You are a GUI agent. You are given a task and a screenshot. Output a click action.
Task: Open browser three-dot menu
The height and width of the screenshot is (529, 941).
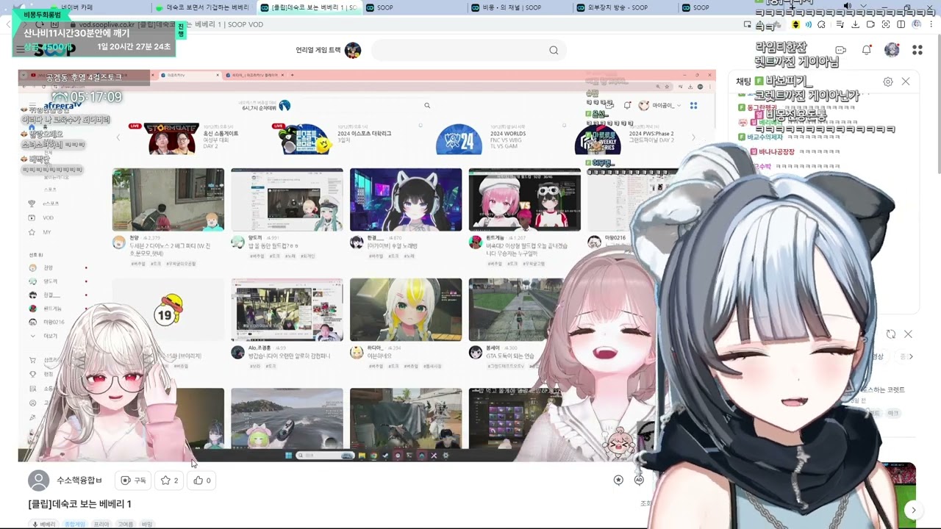(931, 24)
